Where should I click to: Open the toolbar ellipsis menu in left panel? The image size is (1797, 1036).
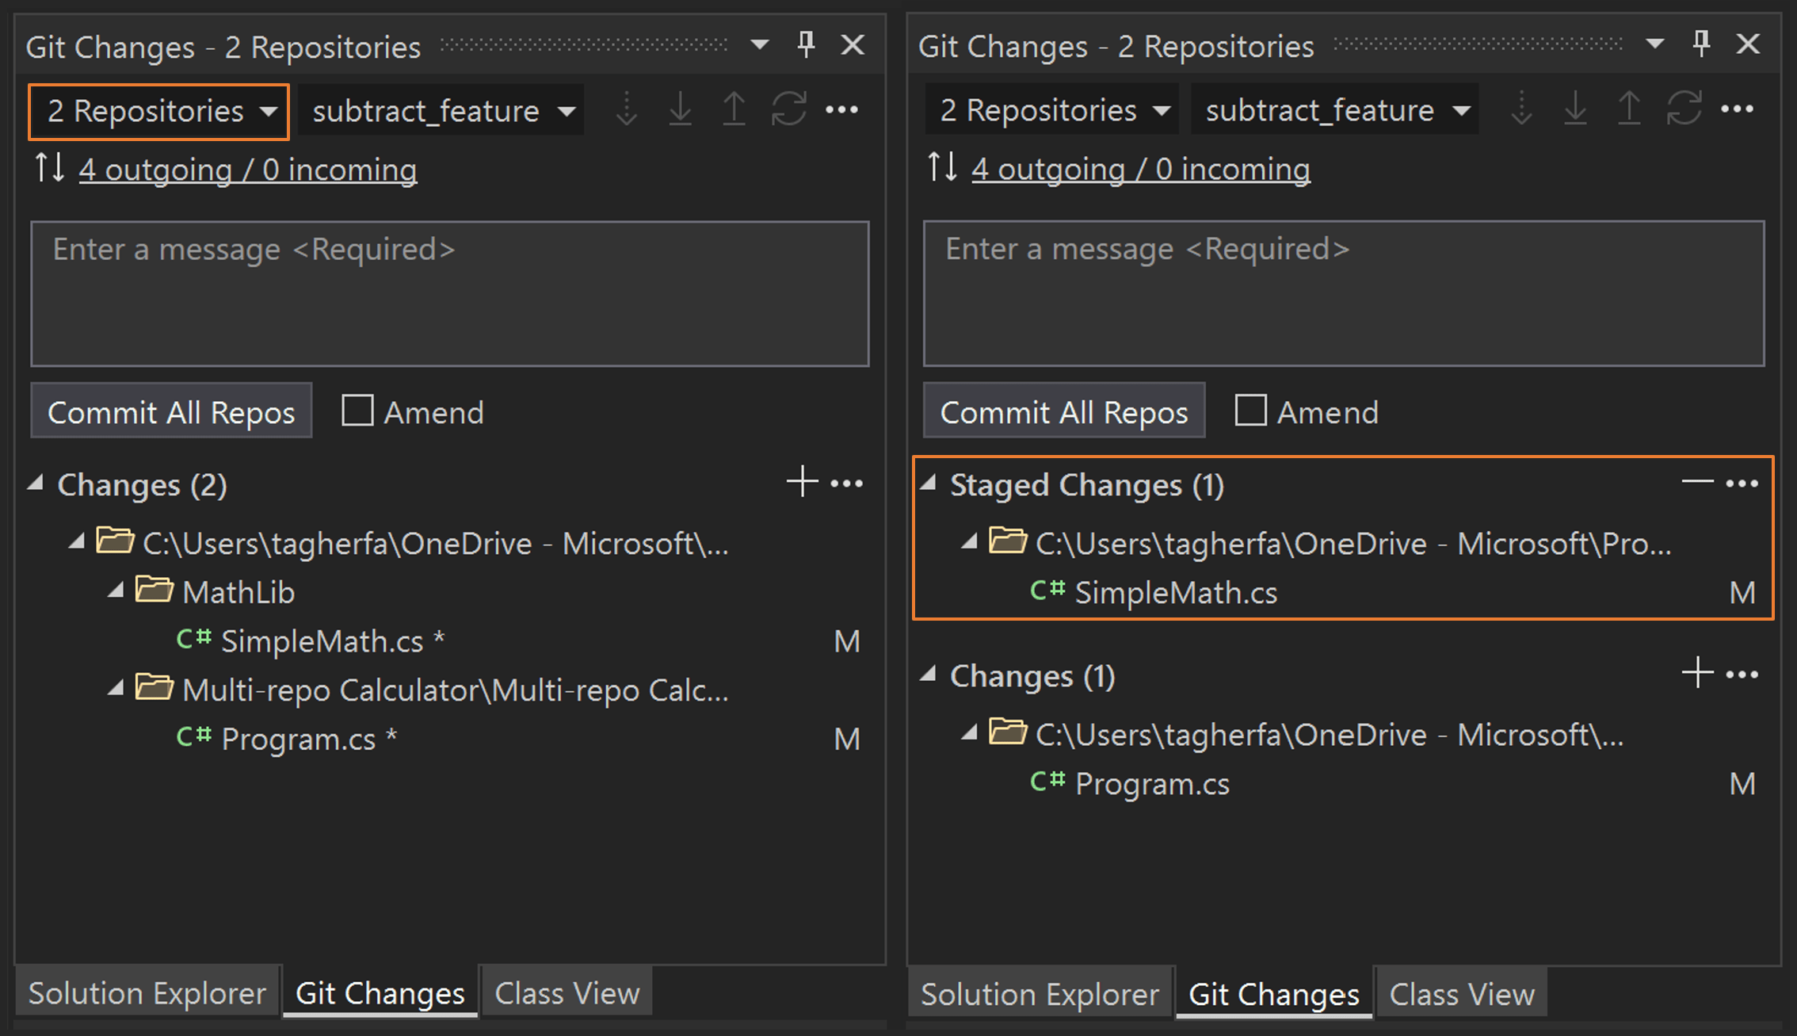coord(842,109)
